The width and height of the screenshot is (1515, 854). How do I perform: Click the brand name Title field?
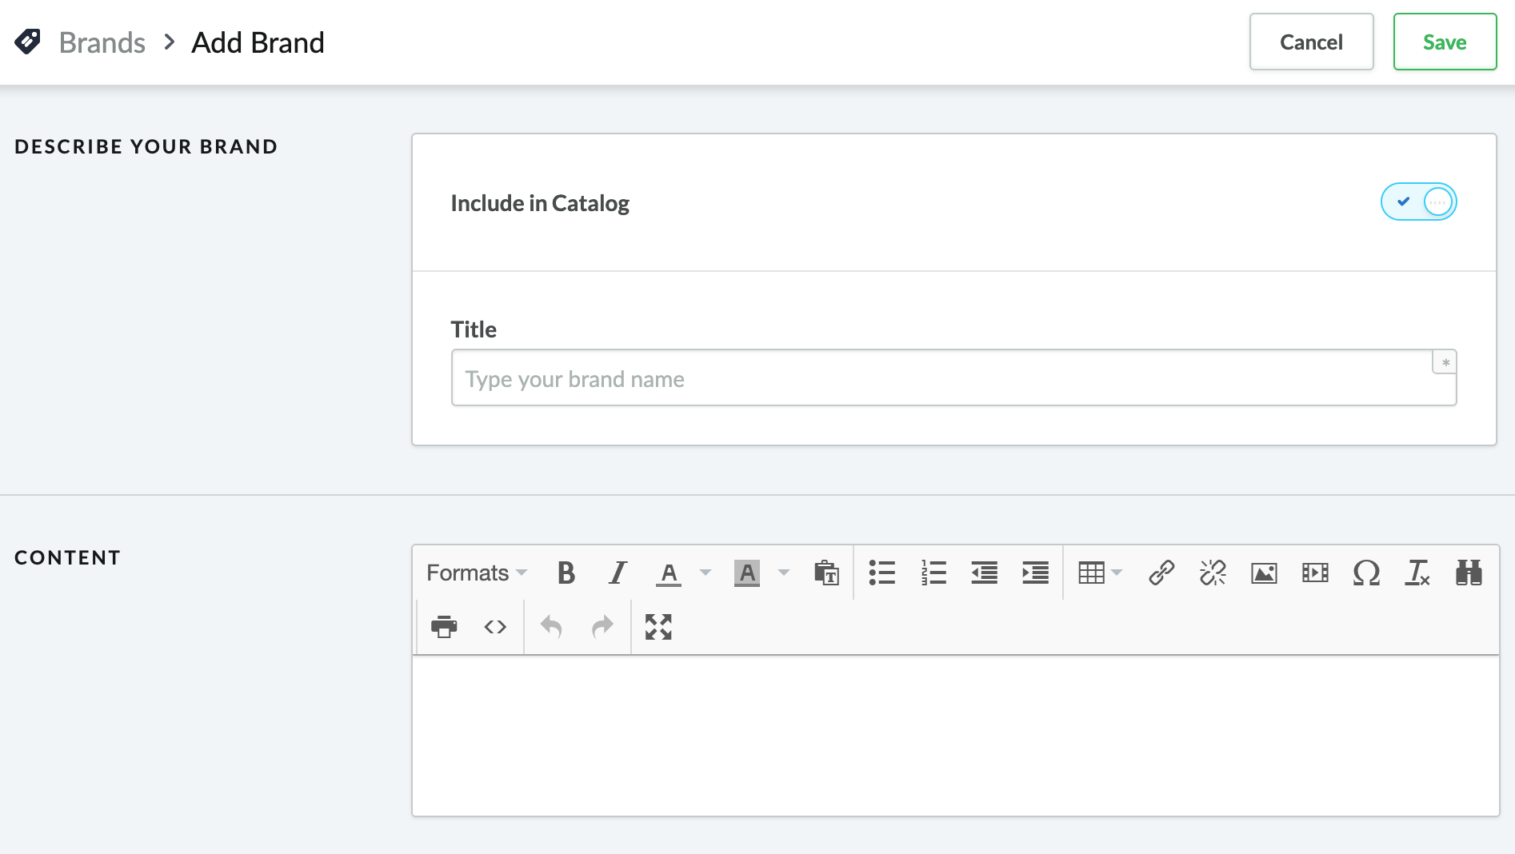click(953, 377)
